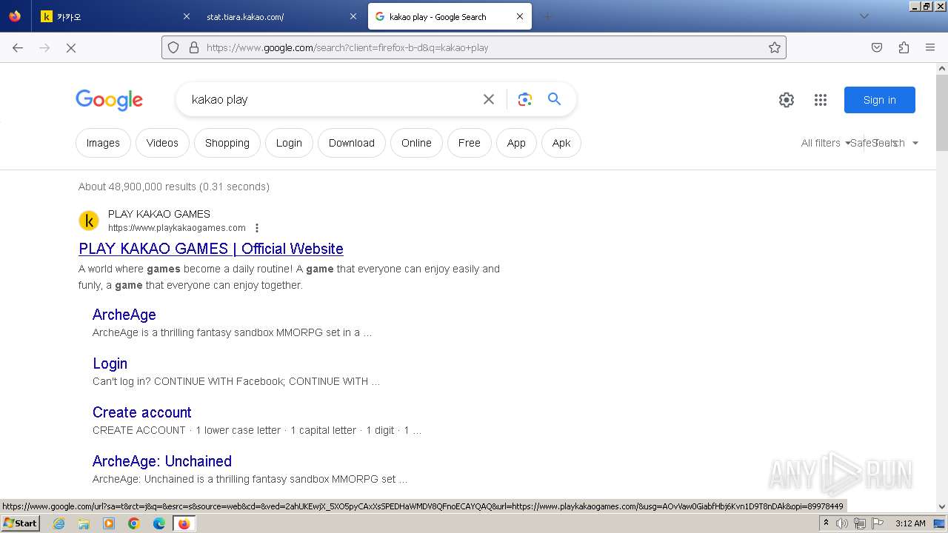The image size is (948, 533).
Task: Go back to the previous page
Action: [18, 47]
